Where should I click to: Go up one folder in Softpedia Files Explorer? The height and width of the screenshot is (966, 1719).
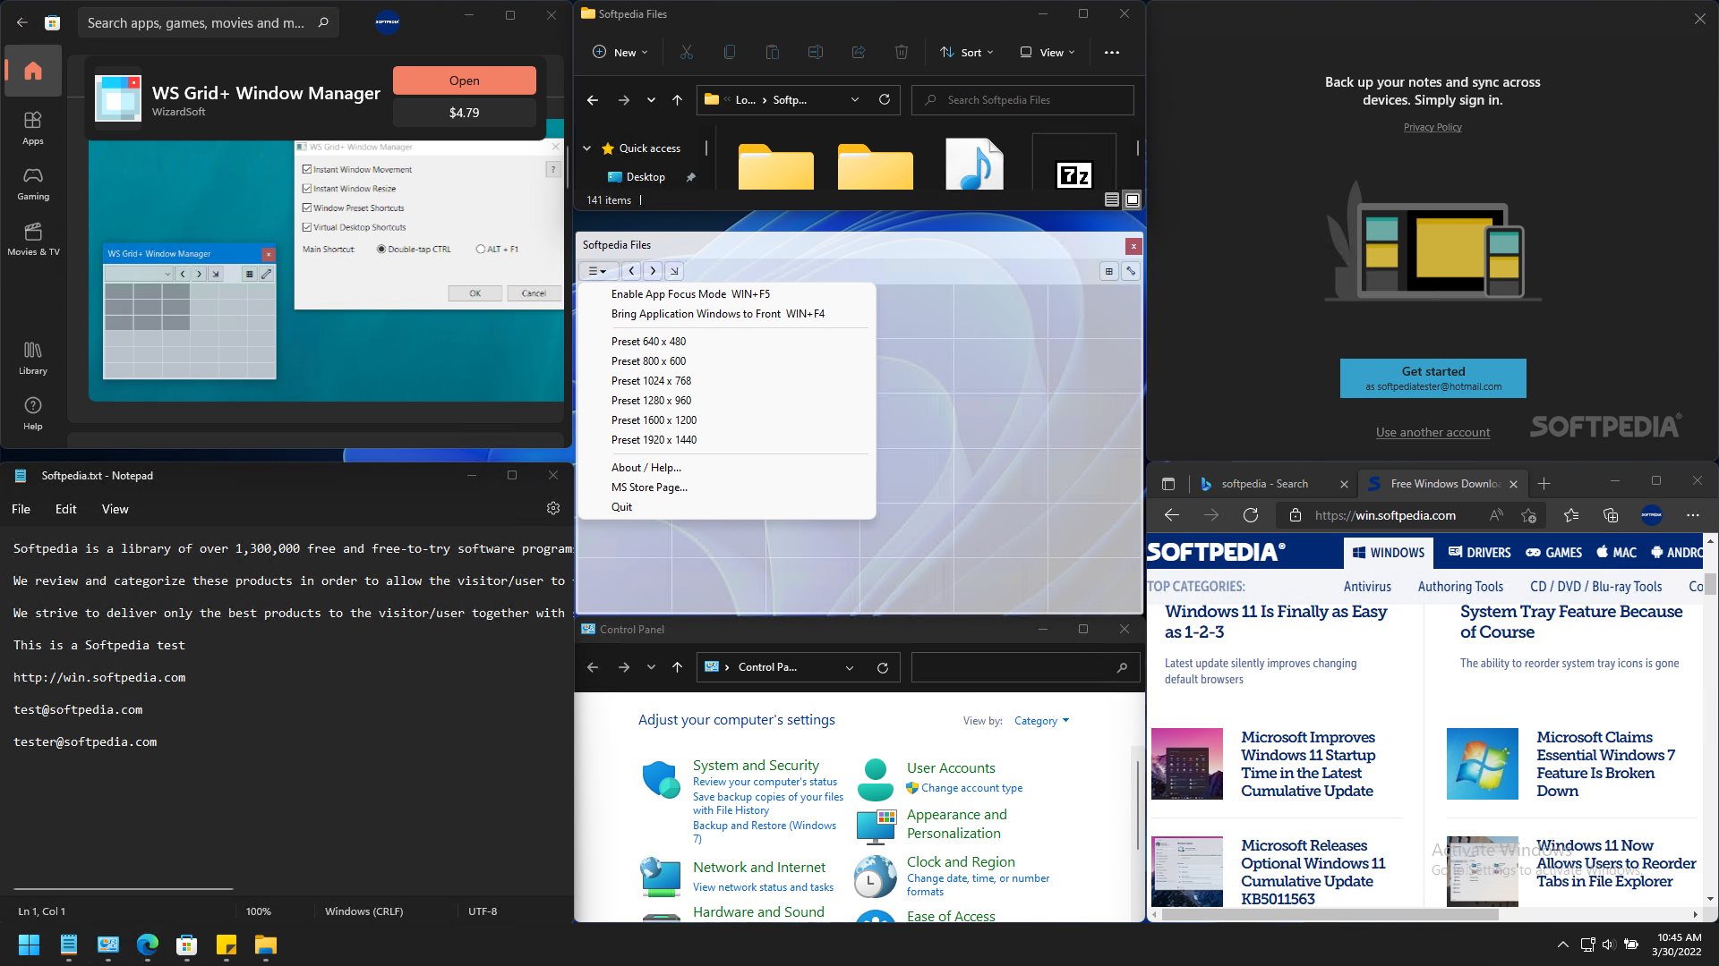point(678,100)
